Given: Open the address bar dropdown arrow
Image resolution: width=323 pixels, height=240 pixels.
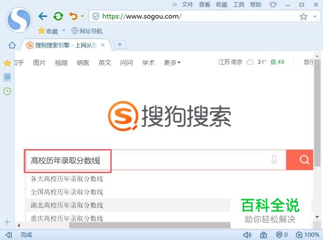Looking at the screenshot, I should coord(315,16).
